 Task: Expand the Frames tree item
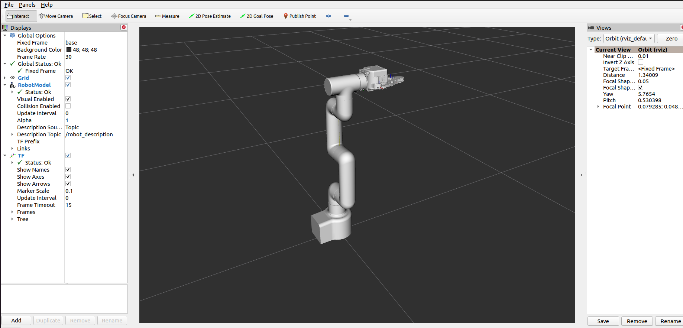coord(12,212)
